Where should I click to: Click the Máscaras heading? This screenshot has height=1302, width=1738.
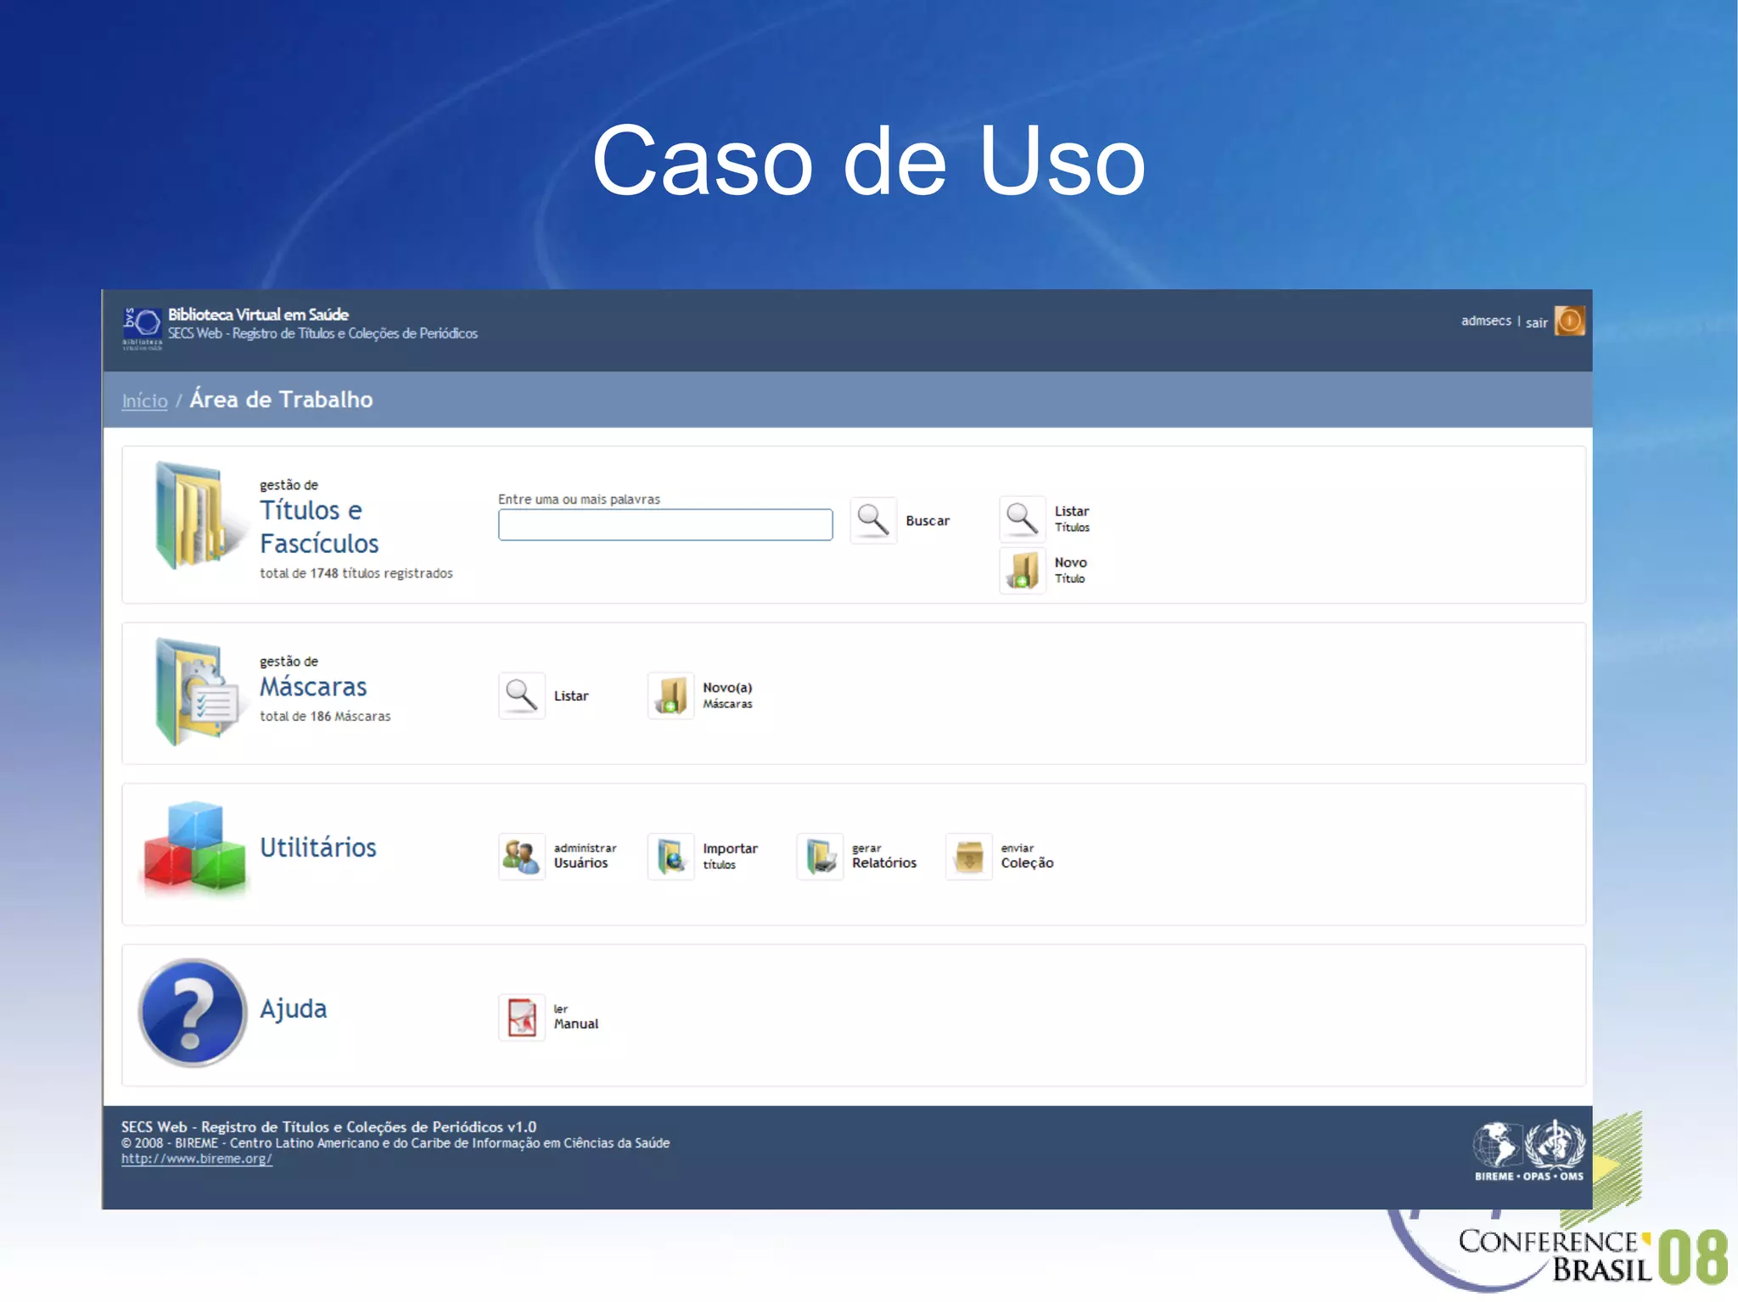(313, 686)
